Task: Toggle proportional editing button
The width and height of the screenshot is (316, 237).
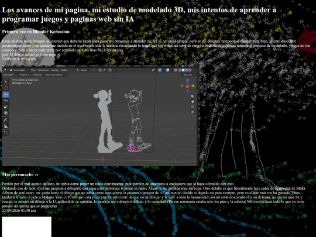Action: pyautogui.click(x=110, y=70)
